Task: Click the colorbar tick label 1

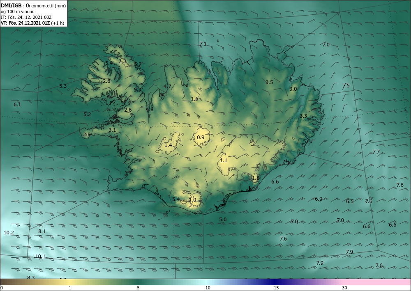Action: coord(70,288)
